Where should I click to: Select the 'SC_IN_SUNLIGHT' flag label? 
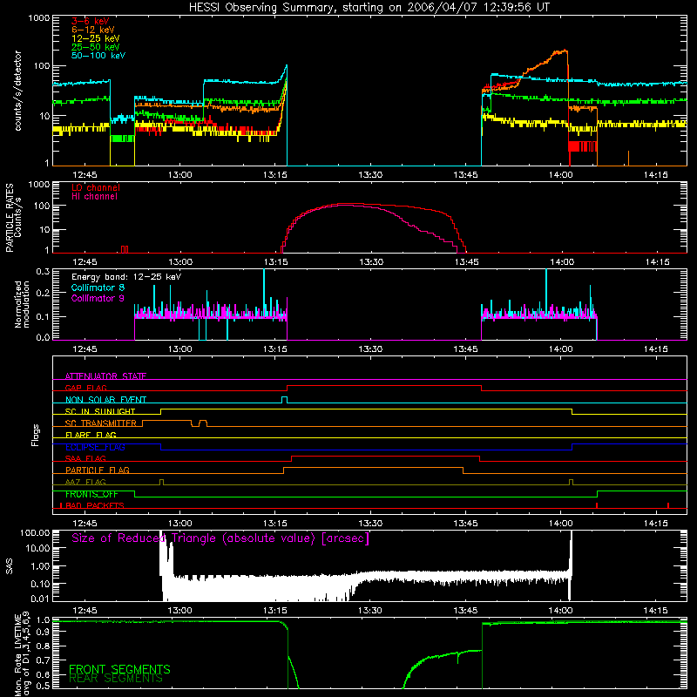click(x=100, y=411)
